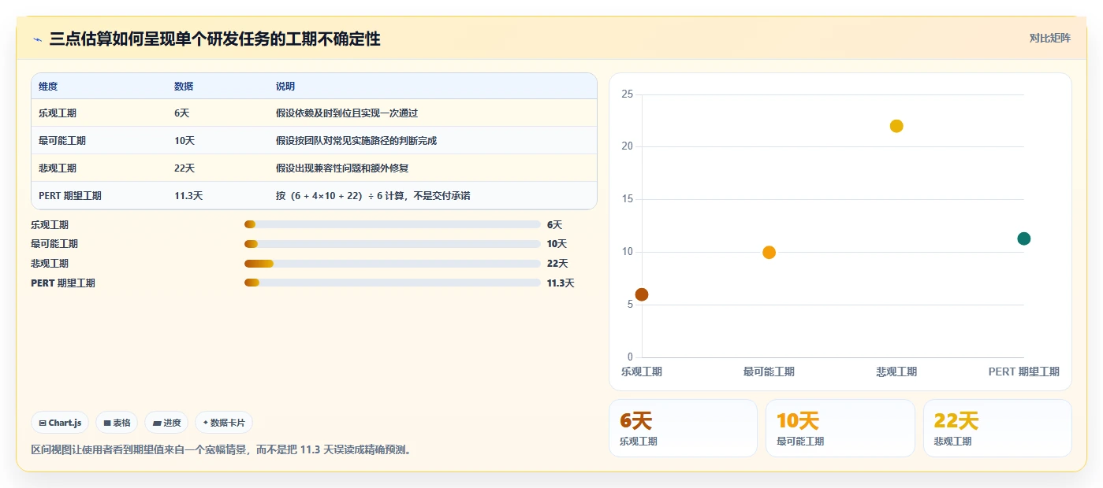
Task: Click the 最可能工期 table row cell
Action: (62, 141)
